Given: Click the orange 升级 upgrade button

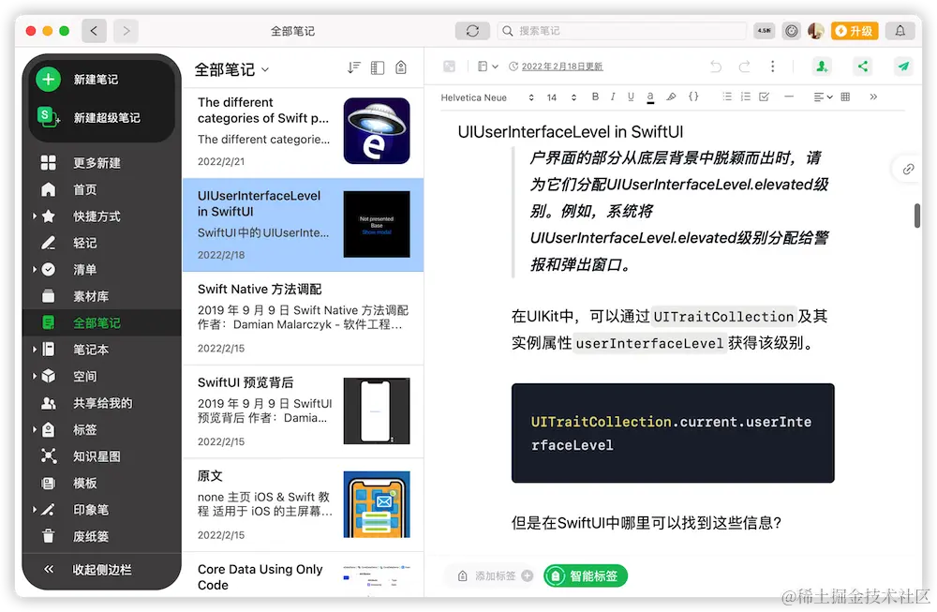Looking at the screenshot, I should pos(854,31).
